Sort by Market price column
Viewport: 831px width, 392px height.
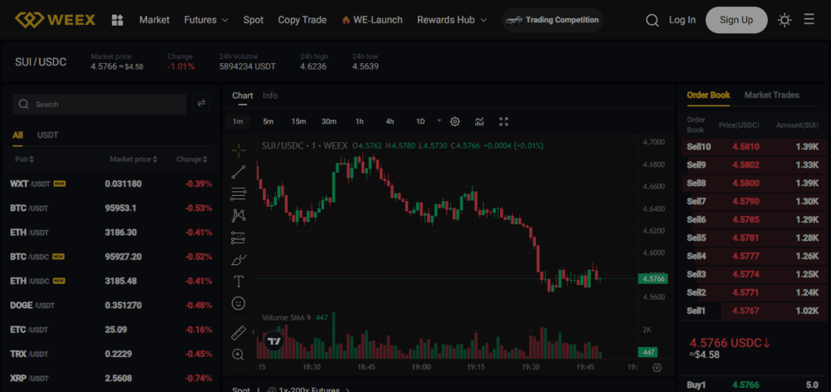coord(134,159)
